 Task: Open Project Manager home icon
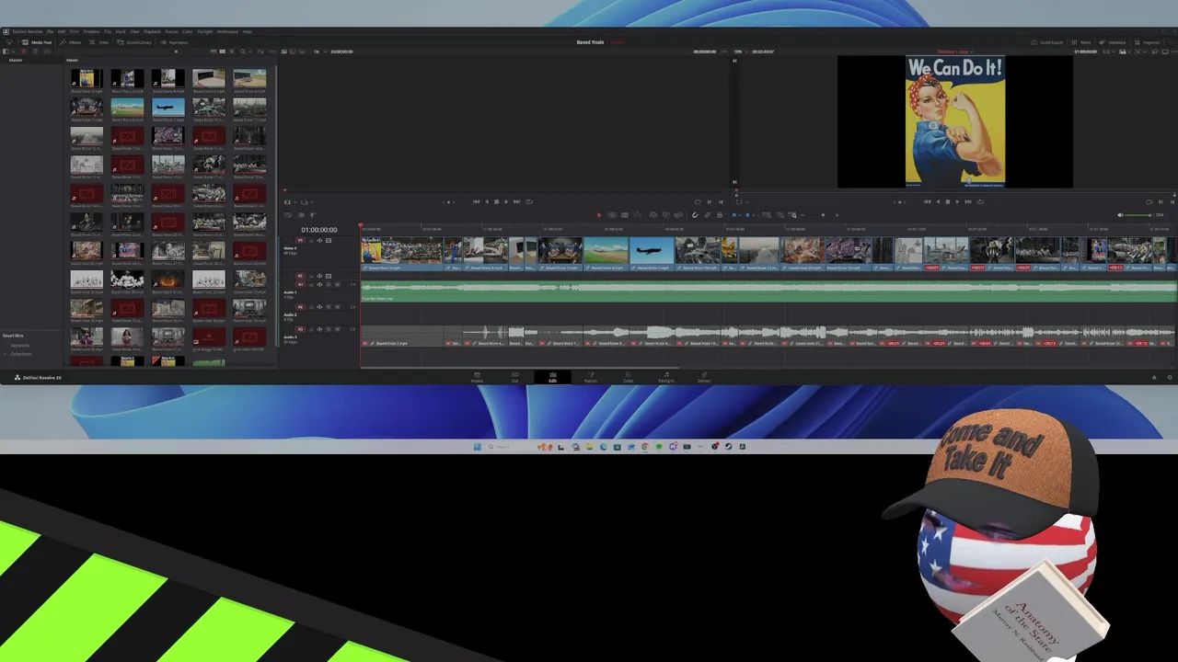tap(1154, 377)
